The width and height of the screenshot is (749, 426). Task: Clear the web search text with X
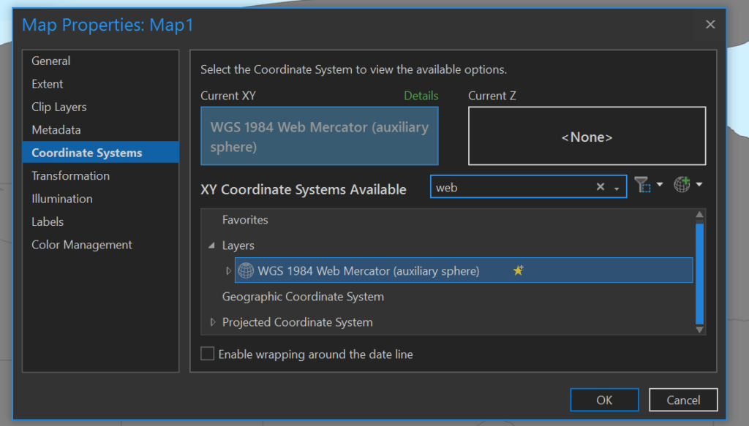pyautogui.click(x=601, y=187)
